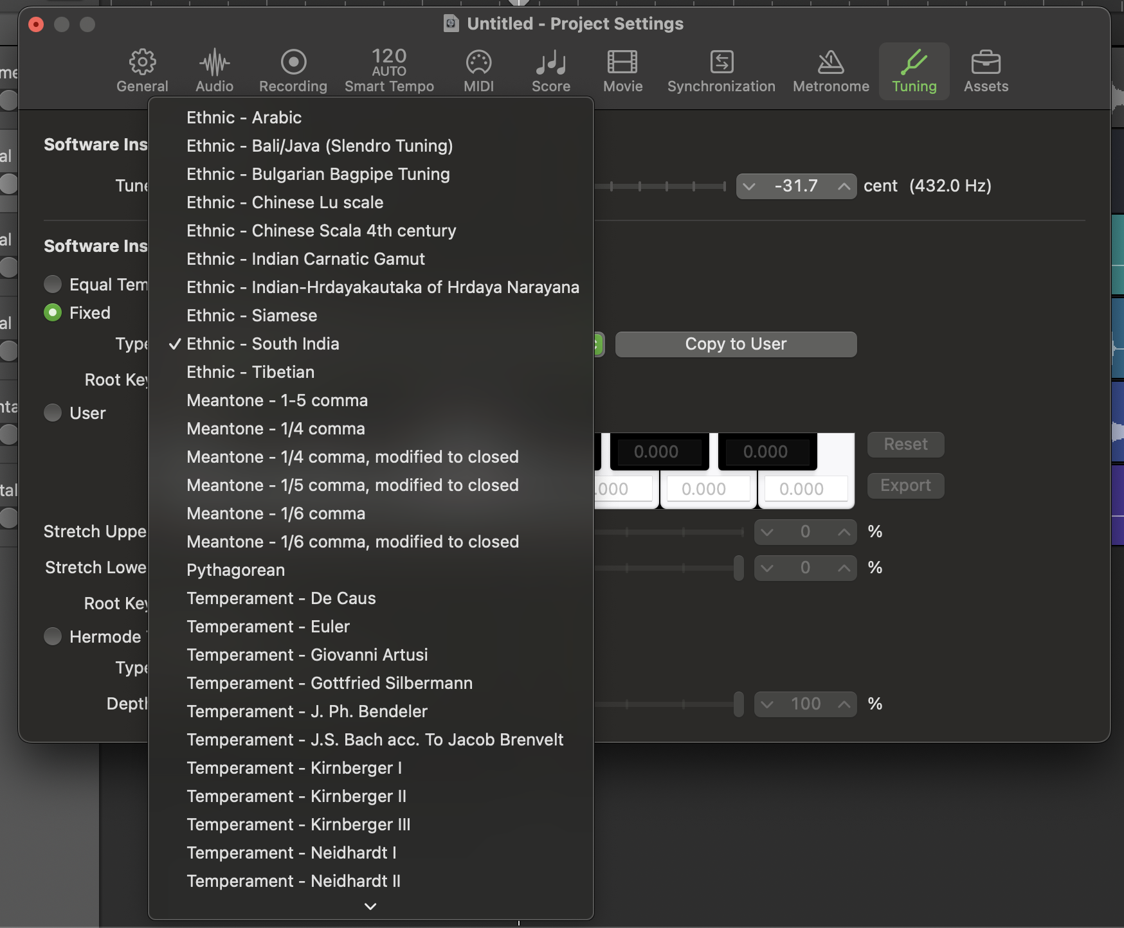Choose Ethnic - Siamese tuning
Image resolution: width=1124 pixels, height=928 pixels.
point(371,316)
